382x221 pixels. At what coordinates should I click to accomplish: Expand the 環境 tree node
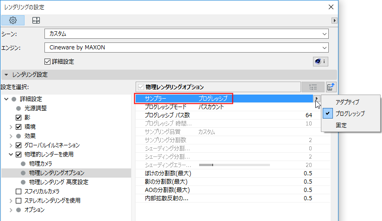click(x=11, y=127)
